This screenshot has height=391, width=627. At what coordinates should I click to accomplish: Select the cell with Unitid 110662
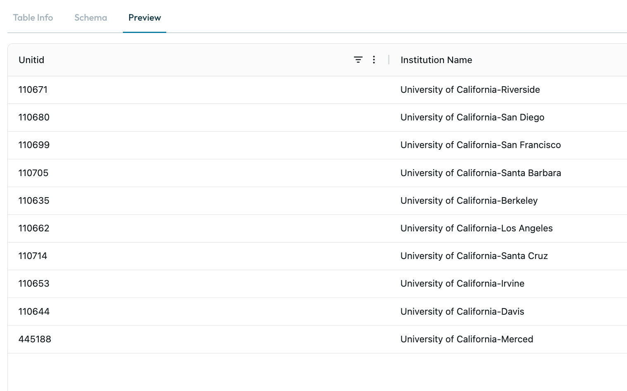point(199,228)
